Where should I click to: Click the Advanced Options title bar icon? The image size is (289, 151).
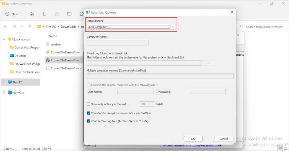(x=88, y=12)
